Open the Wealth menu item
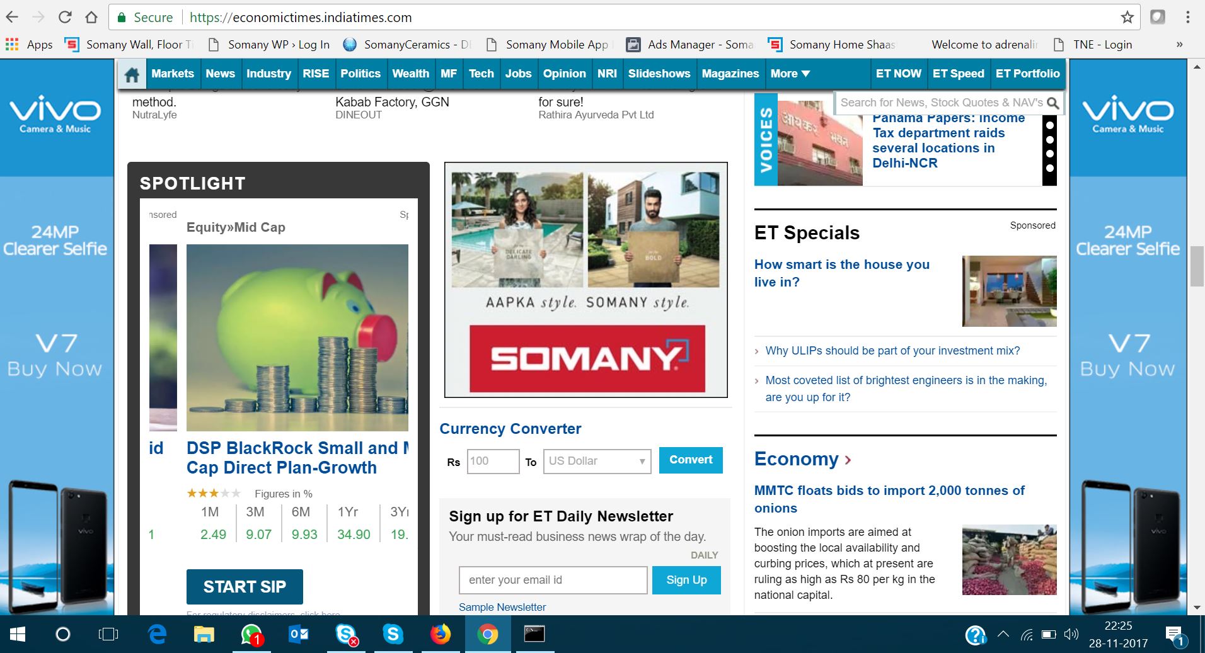 pos(410,74)
